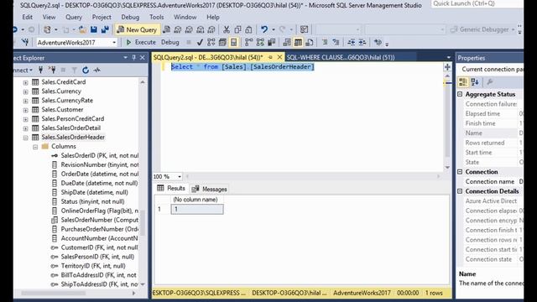Screen dimensions: 537x302
Task: Click the Change Connection icon
Action: click(x=25, y=43)
